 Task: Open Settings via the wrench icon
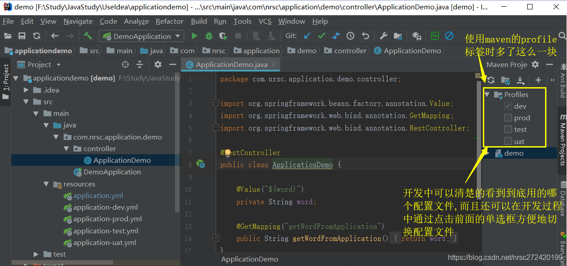(x=384, y=36)
